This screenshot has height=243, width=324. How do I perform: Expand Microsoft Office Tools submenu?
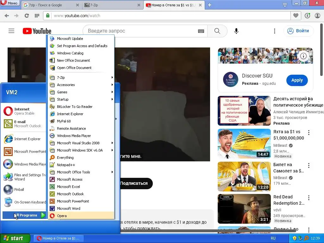point(81,172)
